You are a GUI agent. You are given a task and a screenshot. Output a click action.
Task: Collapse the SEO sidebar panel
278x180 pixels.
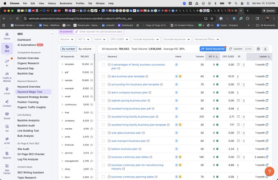52,34
